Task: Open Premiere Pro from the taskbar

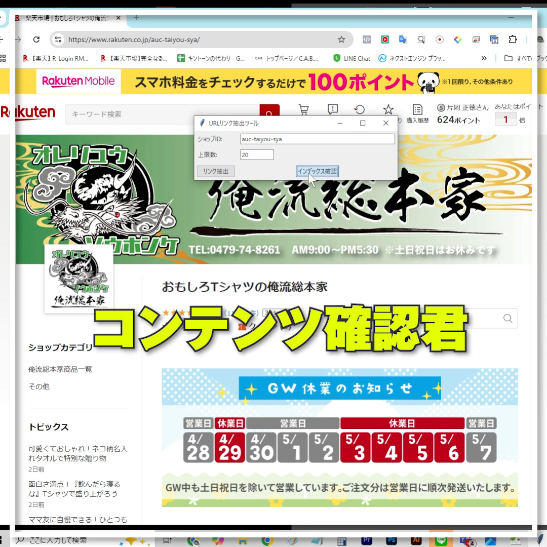Action: (366, 540)
